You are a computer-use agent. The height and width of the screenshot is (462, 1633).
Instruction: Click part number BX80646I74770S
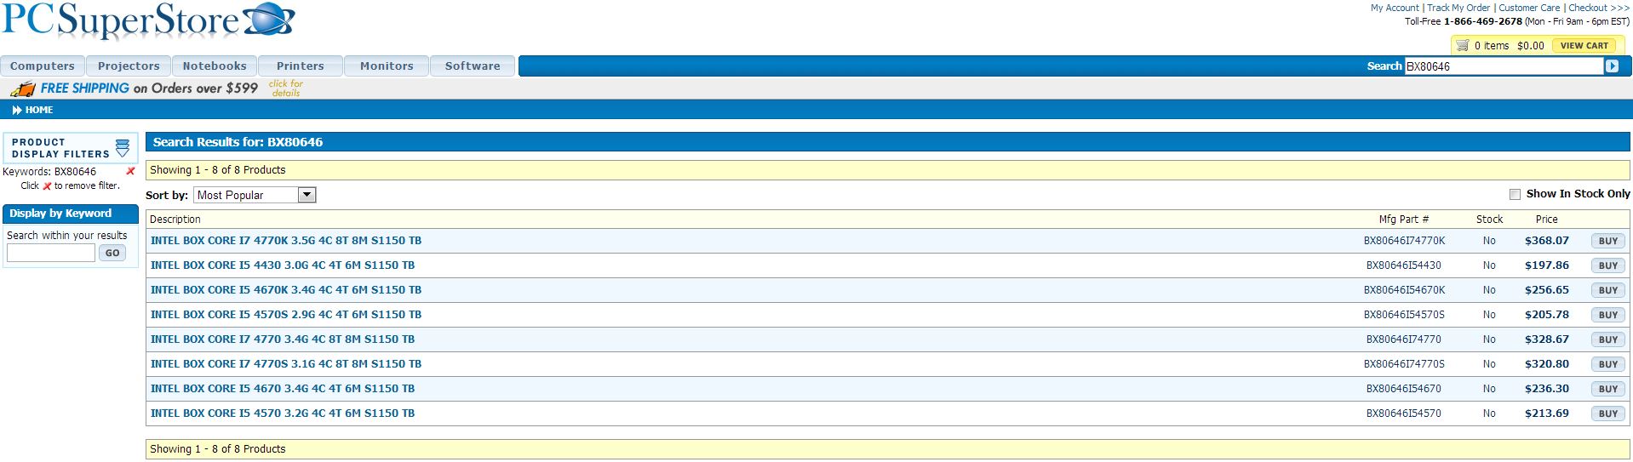[x=1404, y=364]
